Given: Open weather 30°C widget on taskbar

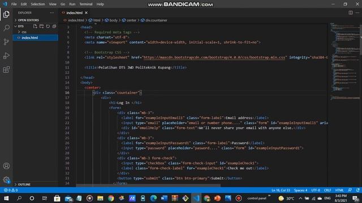Looking at the screenshot, I should tap(287, 198).
